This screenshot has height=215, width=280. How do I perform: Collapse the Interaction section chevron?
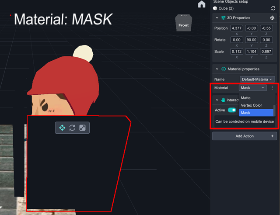(217, 100)
